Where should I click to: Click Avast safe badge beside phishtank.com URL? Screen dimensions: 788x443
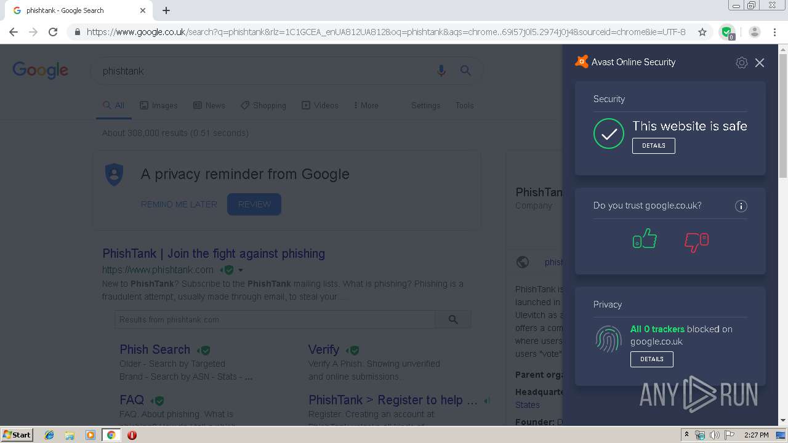(x=228, y=270)
